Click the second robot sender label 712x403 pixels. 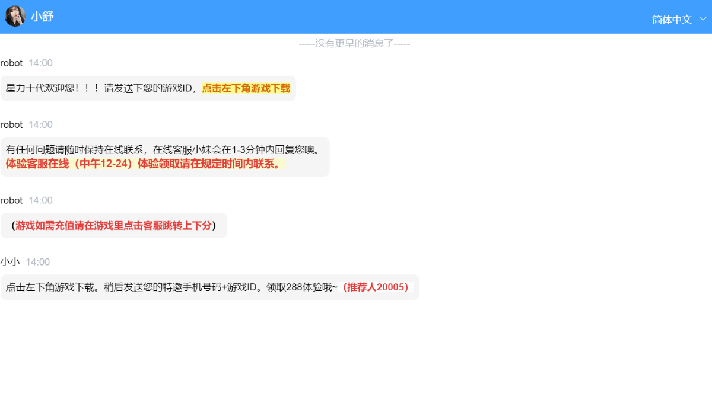(11, 124)
